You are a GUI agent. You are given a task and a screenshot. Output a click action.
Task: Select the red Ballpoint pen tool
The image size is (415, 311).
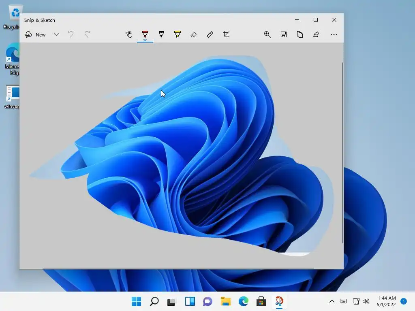click(x=145, y=34)
